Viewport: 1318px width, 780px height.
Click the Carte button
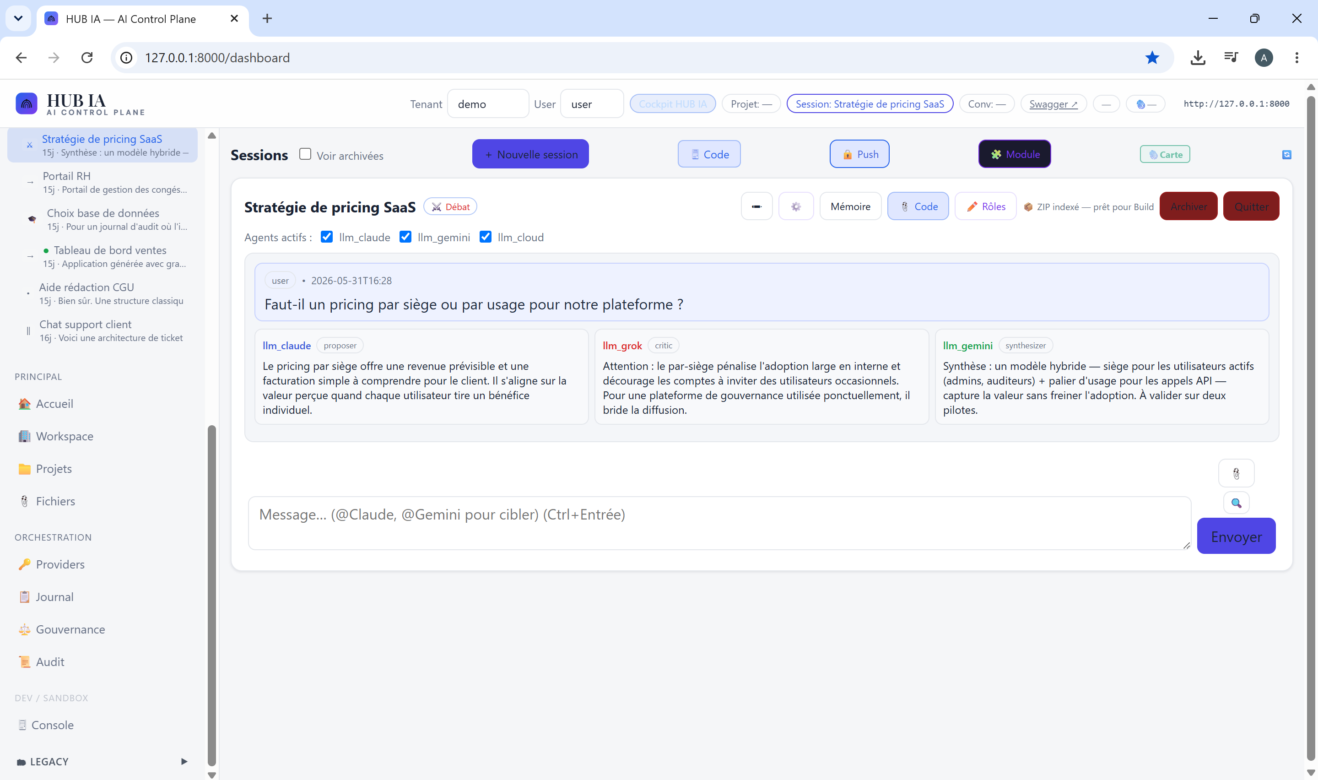1165,155
